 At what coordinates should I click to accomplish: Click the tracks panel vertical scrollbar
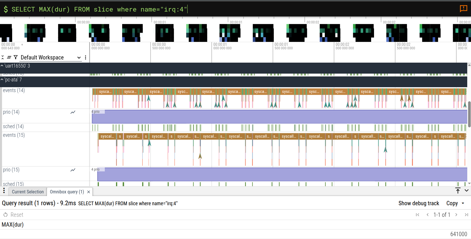469,114
